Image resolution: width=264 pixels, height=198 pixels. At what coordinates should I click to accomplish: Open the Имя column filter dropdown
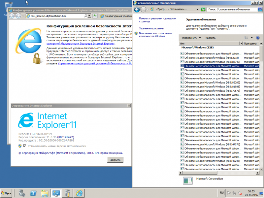point(241,44)
